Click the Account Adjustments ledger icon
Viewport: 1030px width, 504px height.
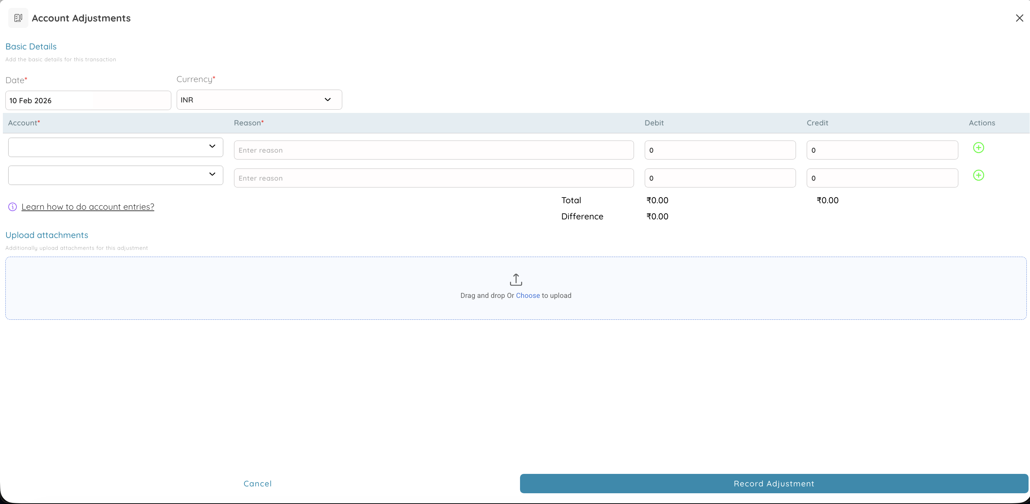pyautogui.click(x=18, y=18)
